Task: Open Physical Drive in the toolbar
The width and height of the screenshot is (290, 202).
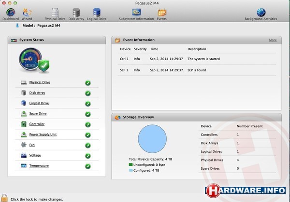Action: pyautogui.click(x=55, y=14)
